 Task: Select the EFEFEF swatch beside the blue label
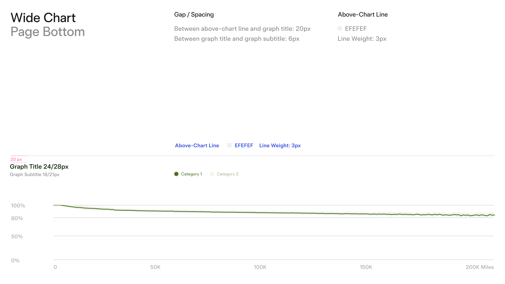click(x=229, y=145)
